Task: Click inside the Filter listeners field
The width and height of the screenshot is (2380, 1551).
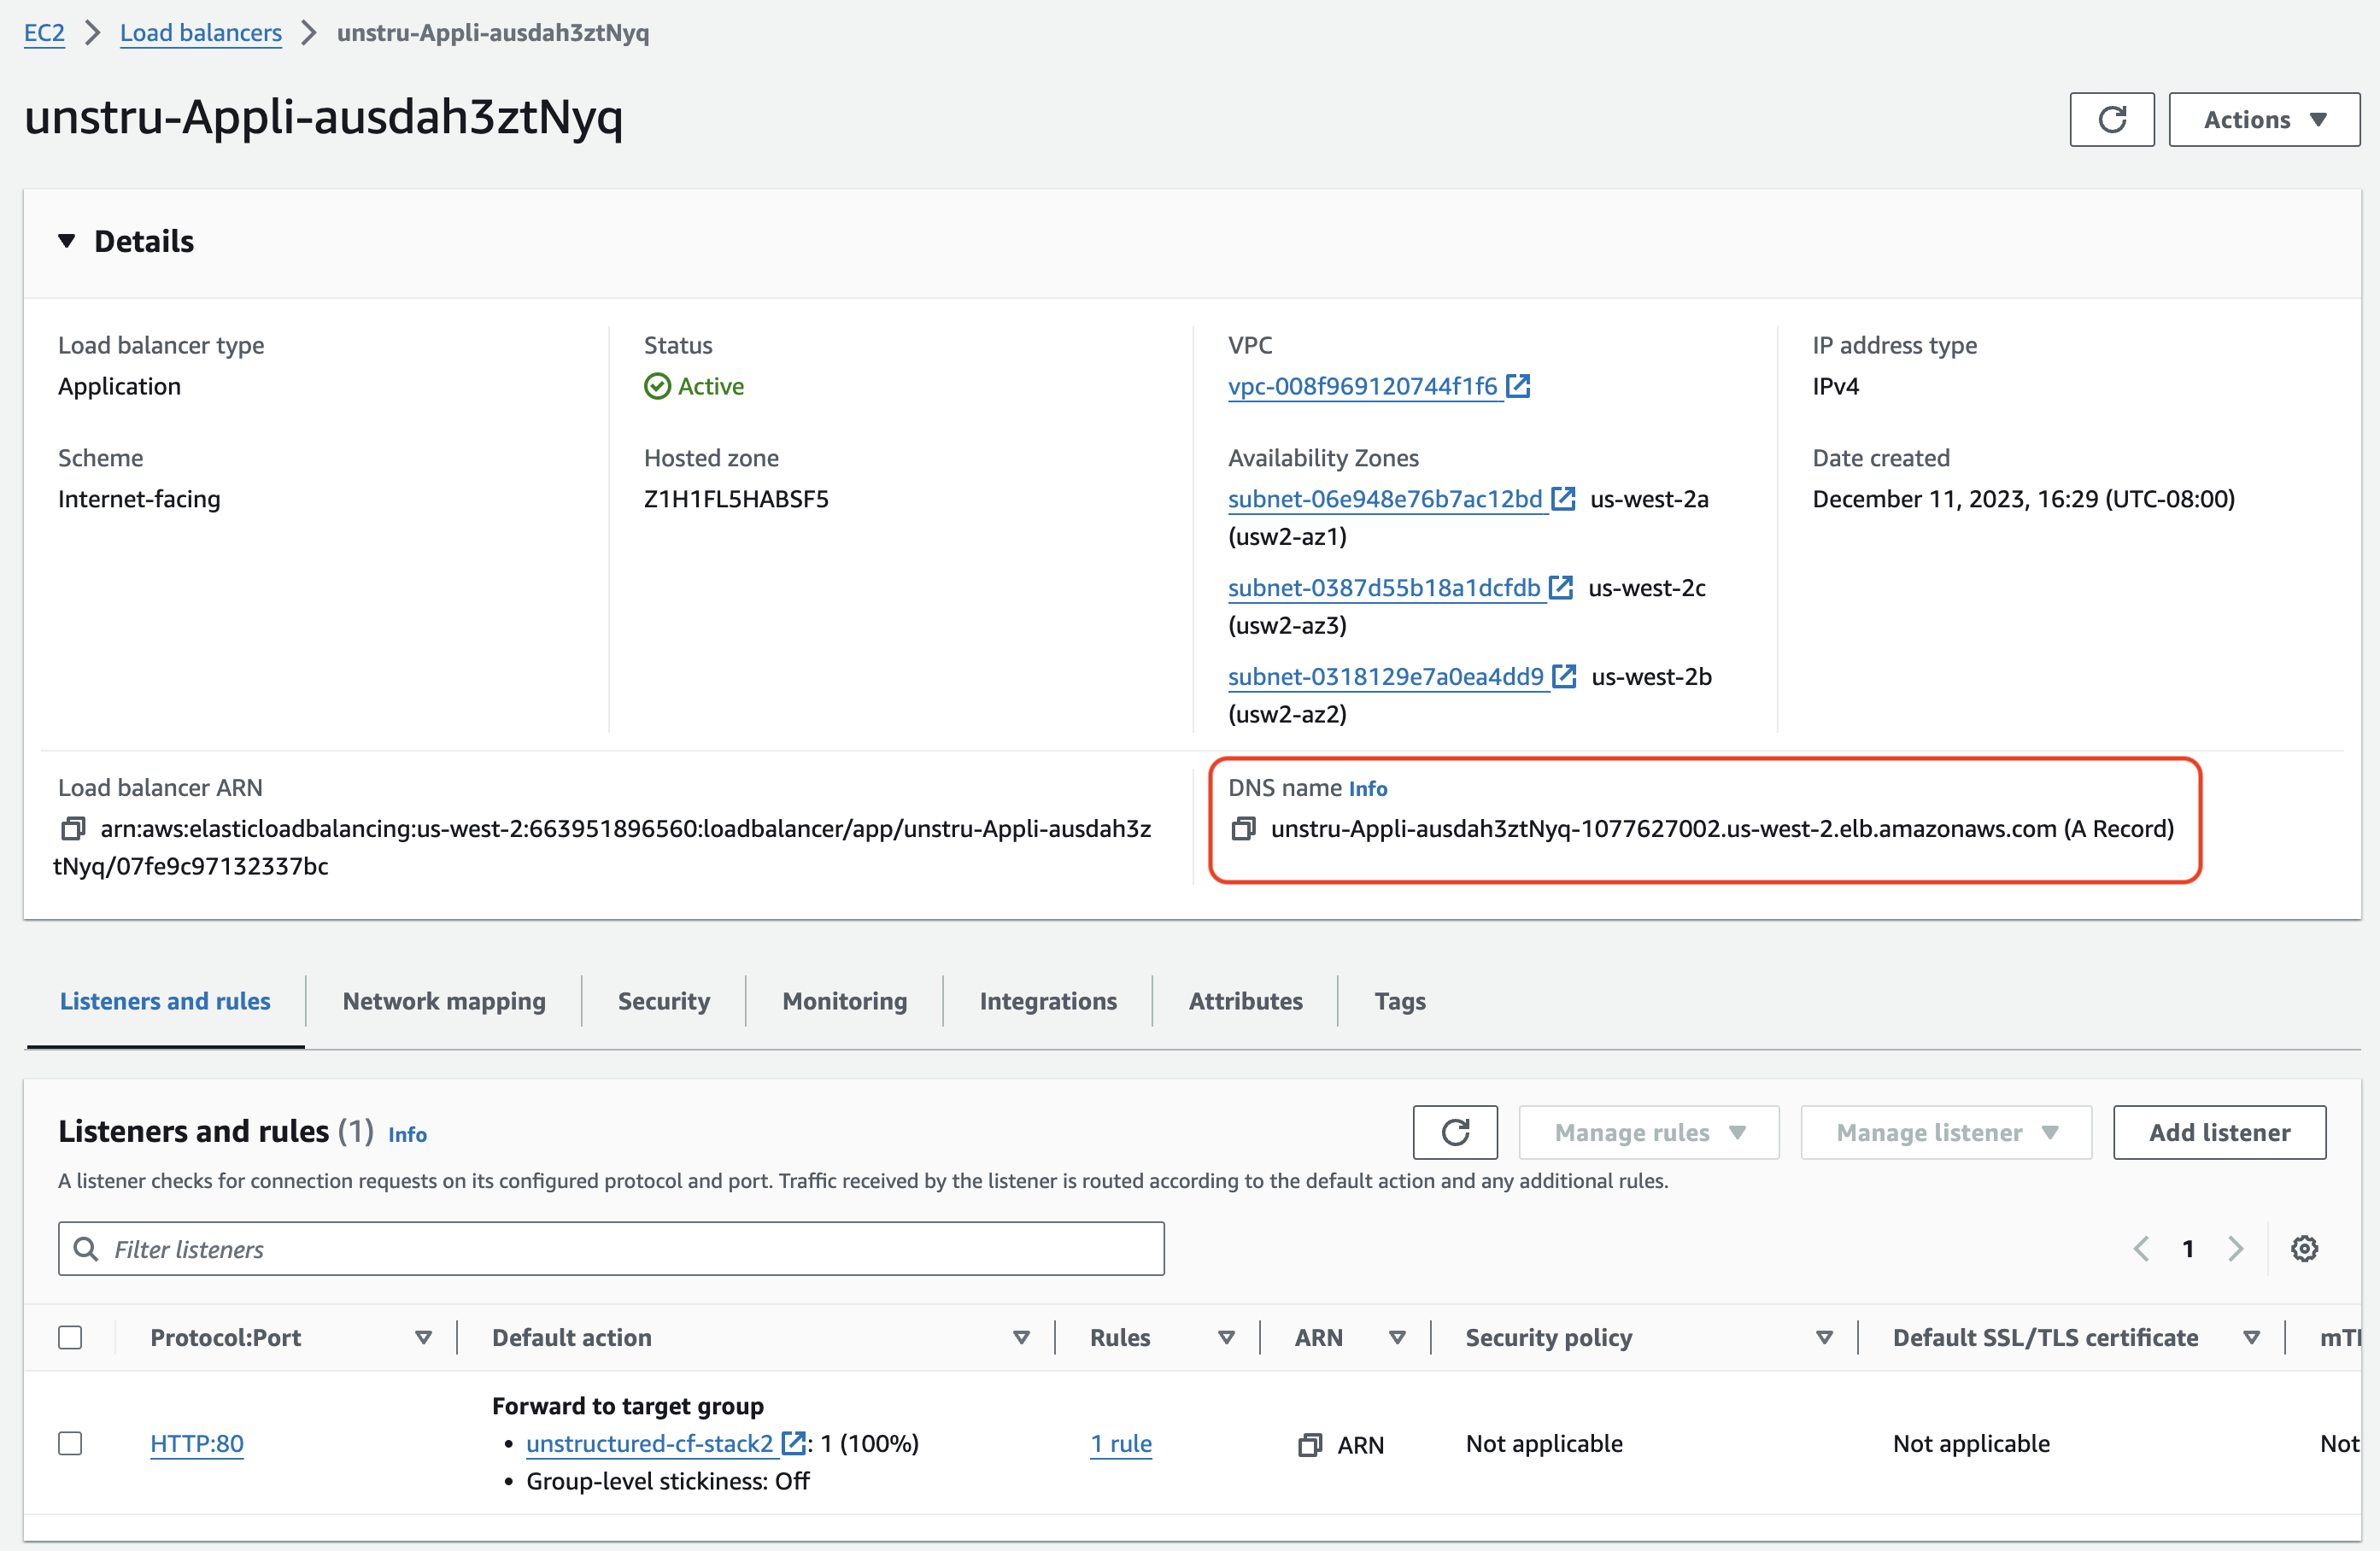Action: click(400, 1249)
